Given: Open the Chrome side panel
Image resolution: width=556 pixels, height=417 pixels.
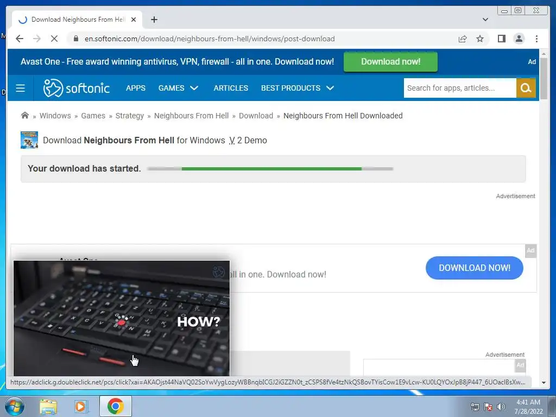Looking at the screenshot, I should pos(501,39).
